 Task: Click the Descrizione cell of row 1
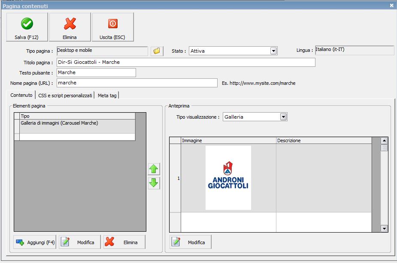click(x=324, y=178)
